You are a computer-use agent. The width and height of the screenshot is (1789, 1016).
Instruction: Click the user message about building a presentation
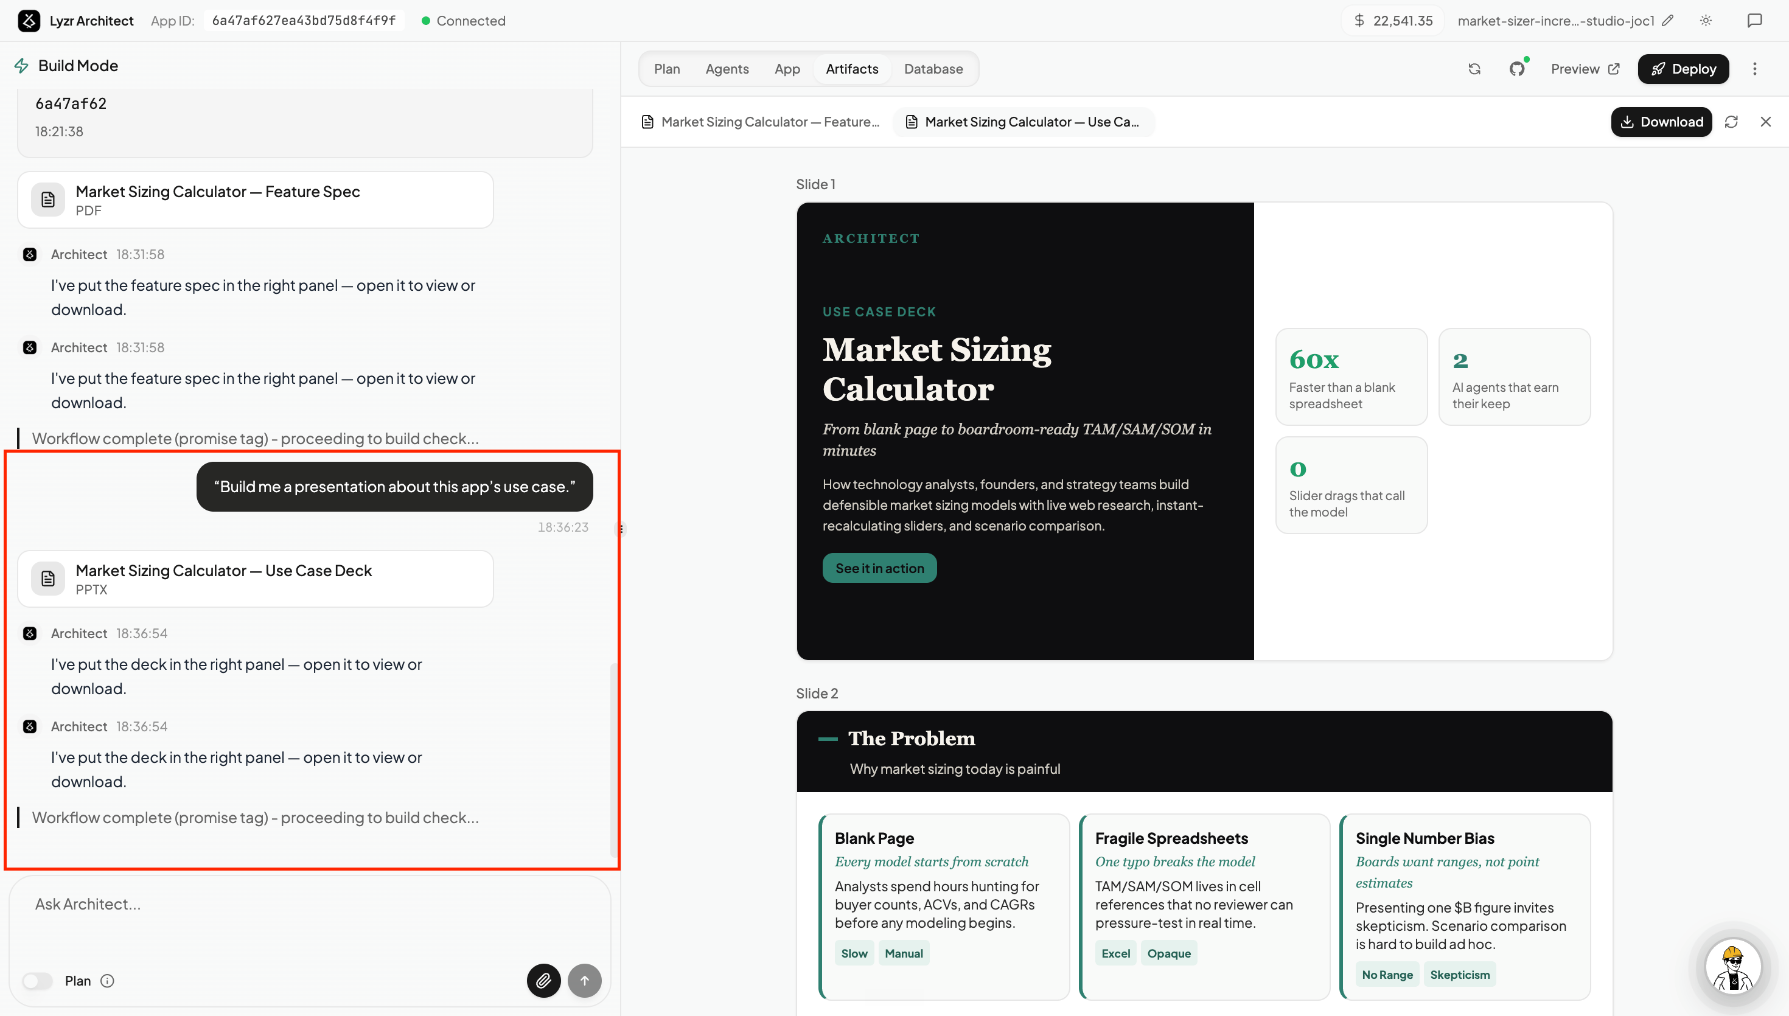(394, 486)
